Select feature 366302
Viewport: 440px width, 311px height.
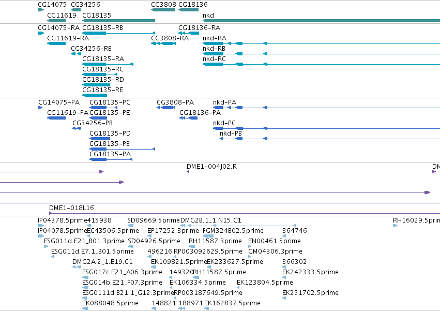click(294, 262)
